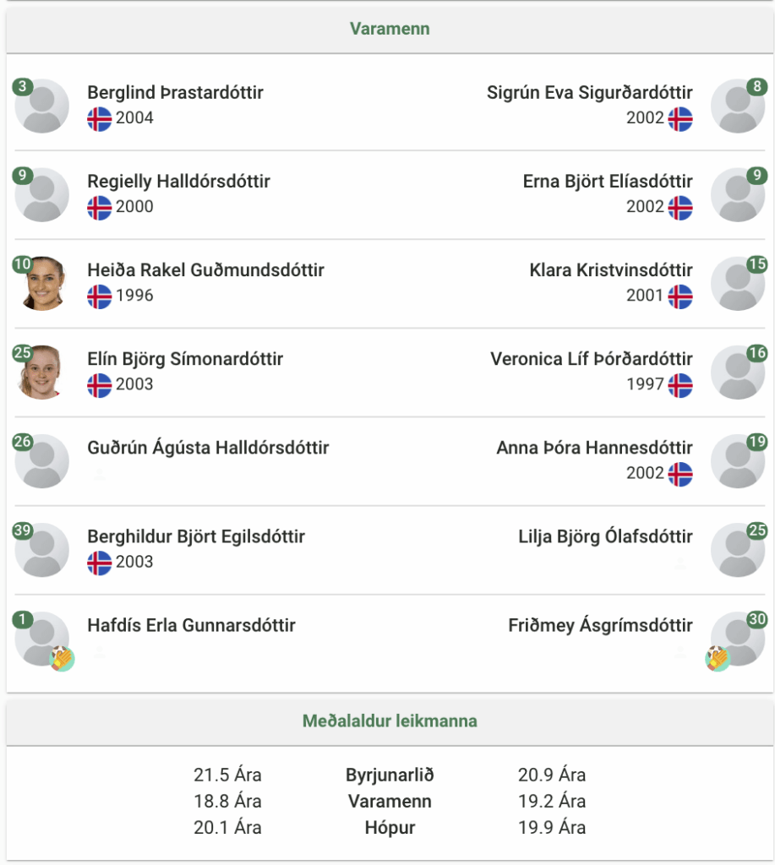Click Iceland flag next to Veronica Líf's 1997
775x865 pixels.
point(680,385)
